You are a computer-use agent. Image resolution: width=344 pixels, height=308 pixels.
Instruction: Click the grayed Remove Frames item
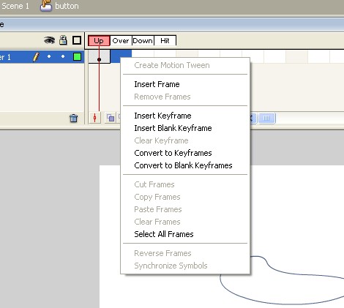pos(185,97)
